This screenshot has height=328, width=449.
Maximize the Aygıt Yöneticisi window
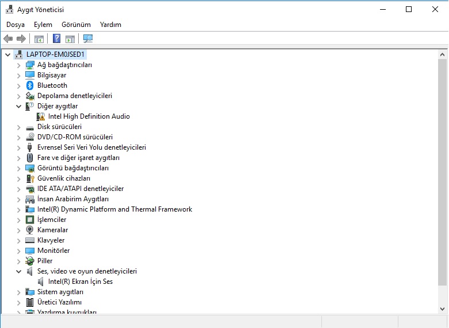[409, 9]
